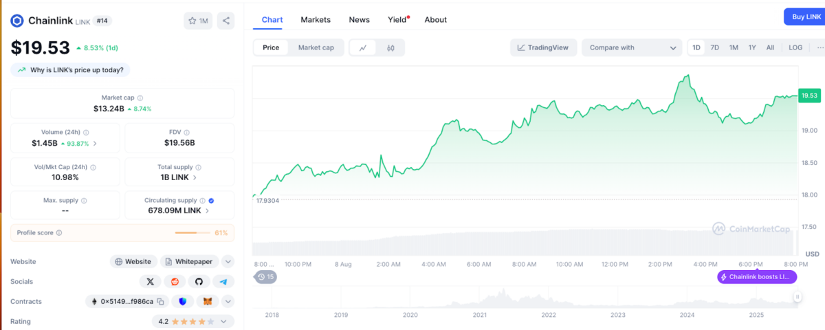
Task: Select the 1D time range
Action: (x=696, y=47)
